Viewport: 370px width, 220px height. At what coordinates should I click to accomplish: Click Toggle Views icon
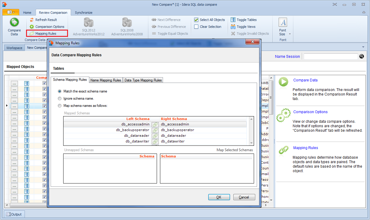233,27
